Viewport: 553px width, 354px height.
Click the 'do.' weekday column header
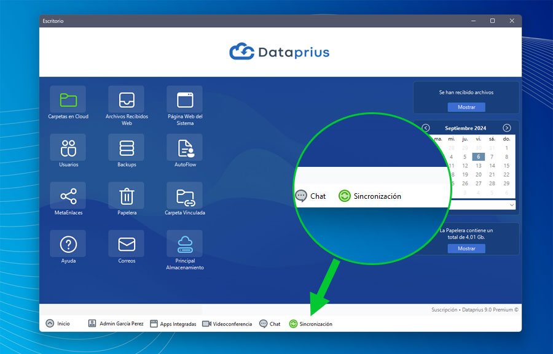click(506, 139)
